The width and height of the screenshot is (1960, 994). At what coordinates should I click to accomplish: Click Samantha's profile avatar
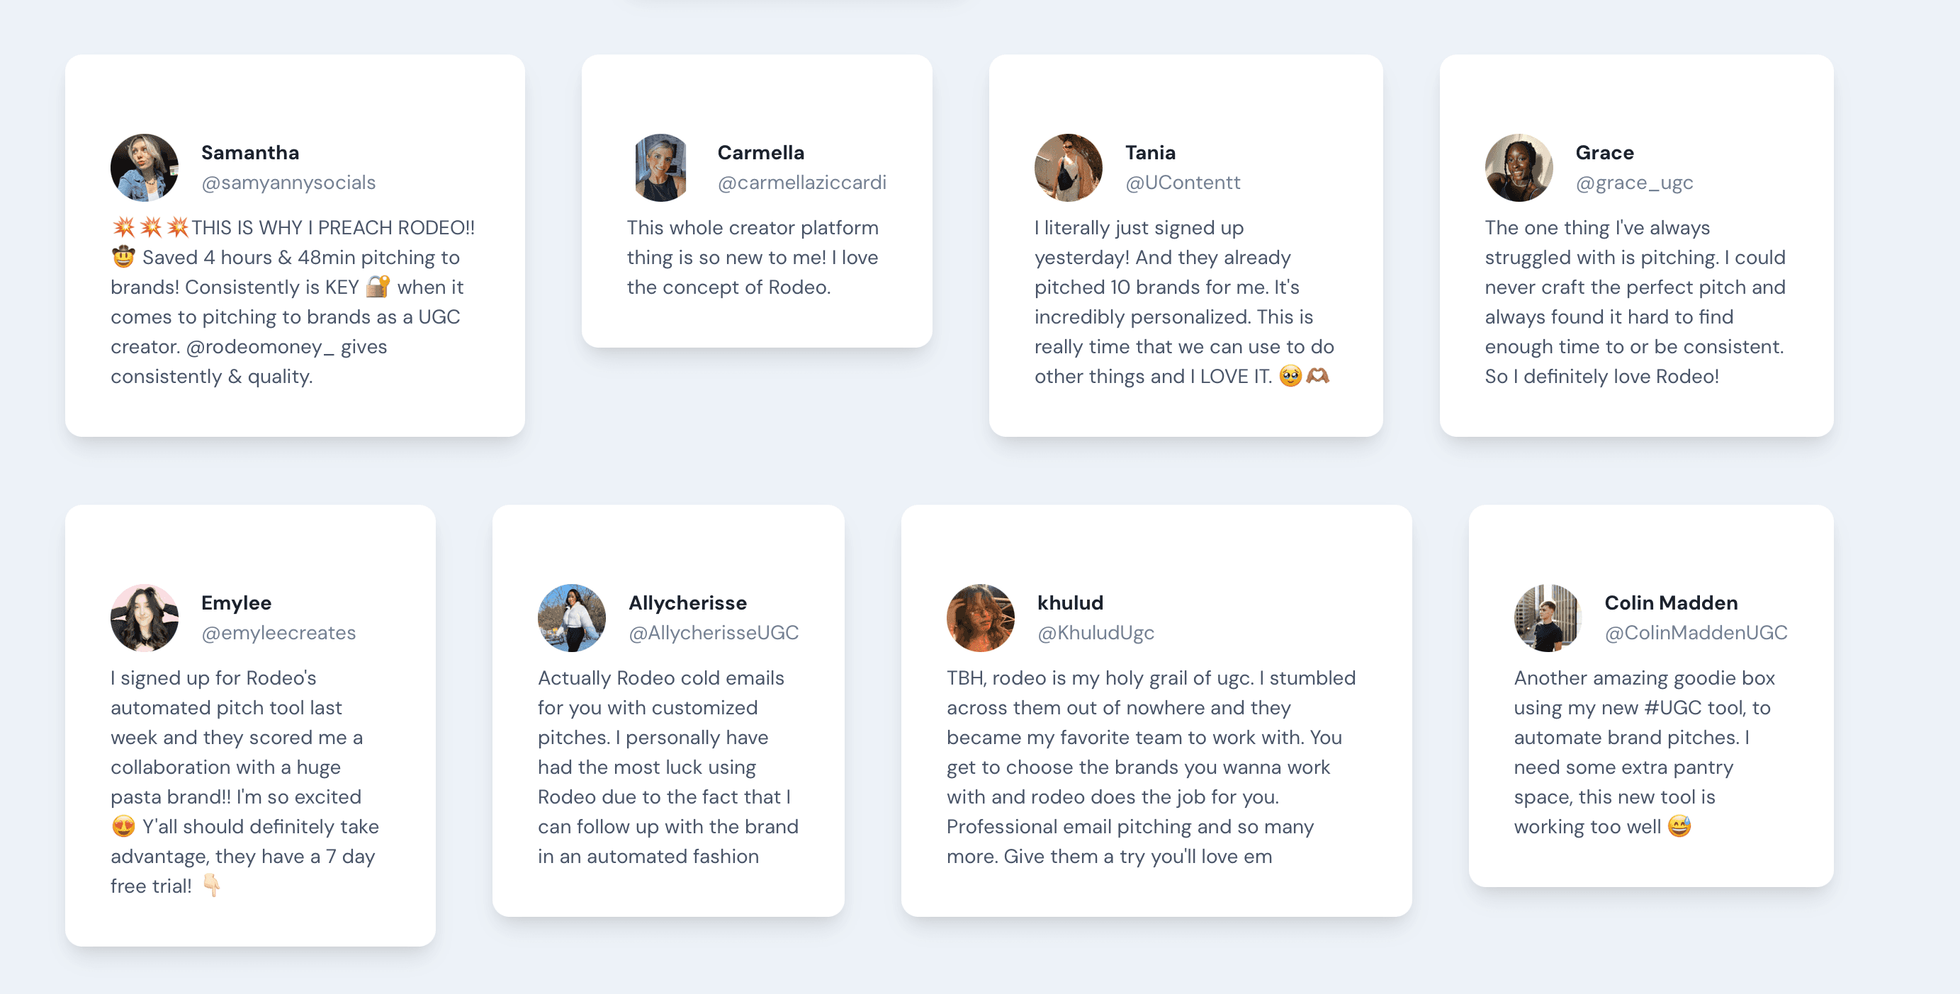click(x=145, y=168)
